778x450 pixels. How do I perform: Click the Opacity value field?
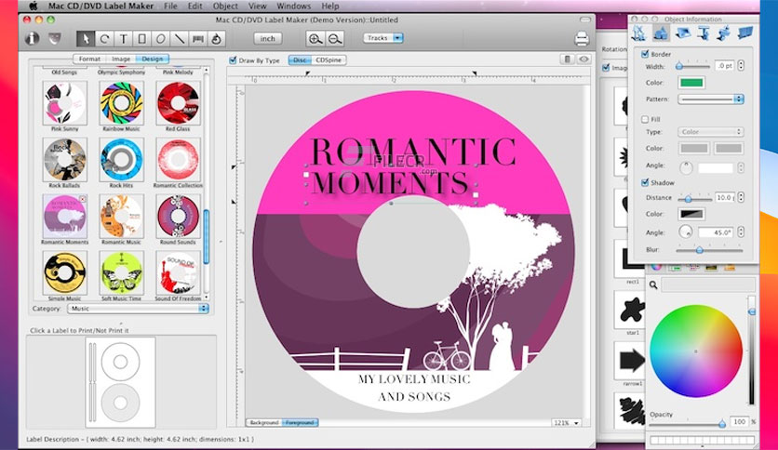(x=739, y=421)
